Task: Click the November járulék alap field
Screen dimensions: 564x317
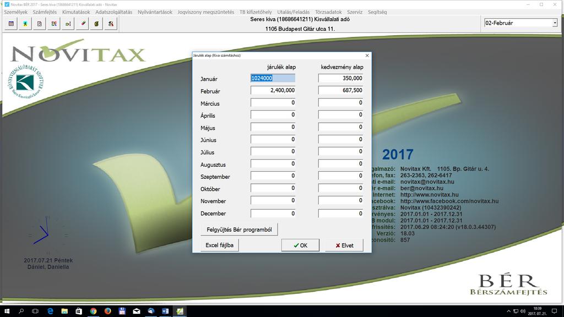Action: click(273, 200)
